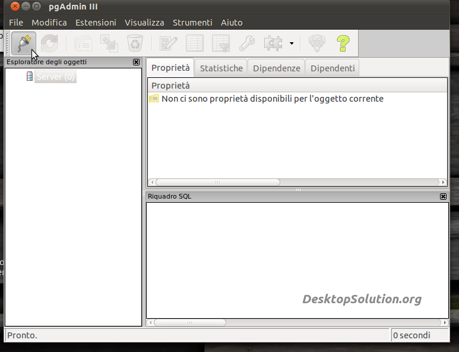Open the Visualizza menu
Screen dimensions: 459x352
click(x=144, y=23)
